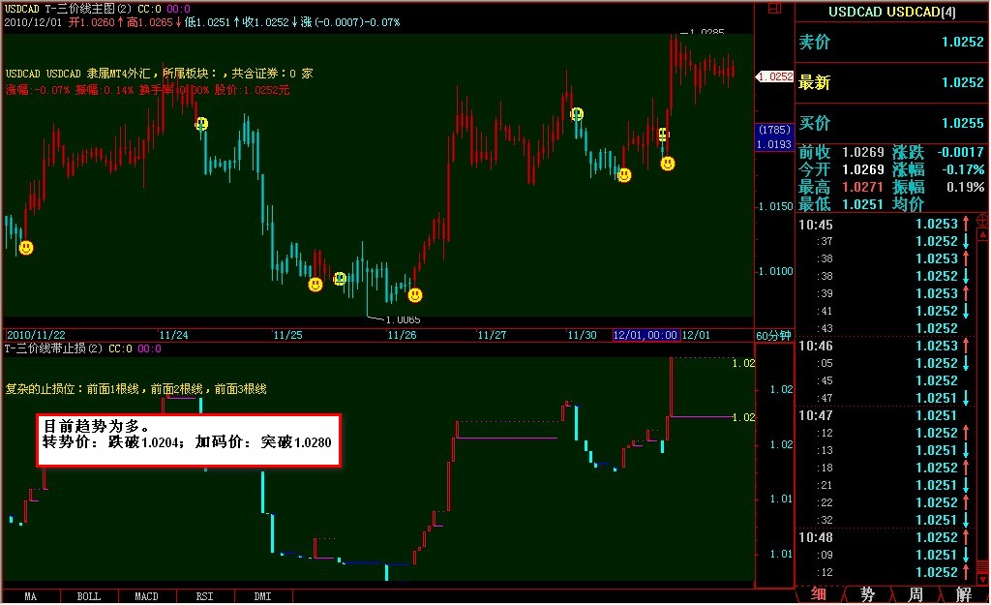The width and height of the screenshot is (991, 605).
Task: Click the 涨幅 value -0.17%
Action: tap(961, 169)
